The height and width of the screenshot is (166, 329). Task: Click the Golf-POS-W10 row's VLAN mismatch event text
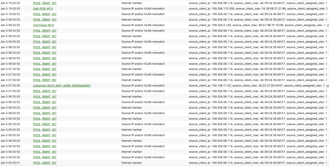[143, 9]
